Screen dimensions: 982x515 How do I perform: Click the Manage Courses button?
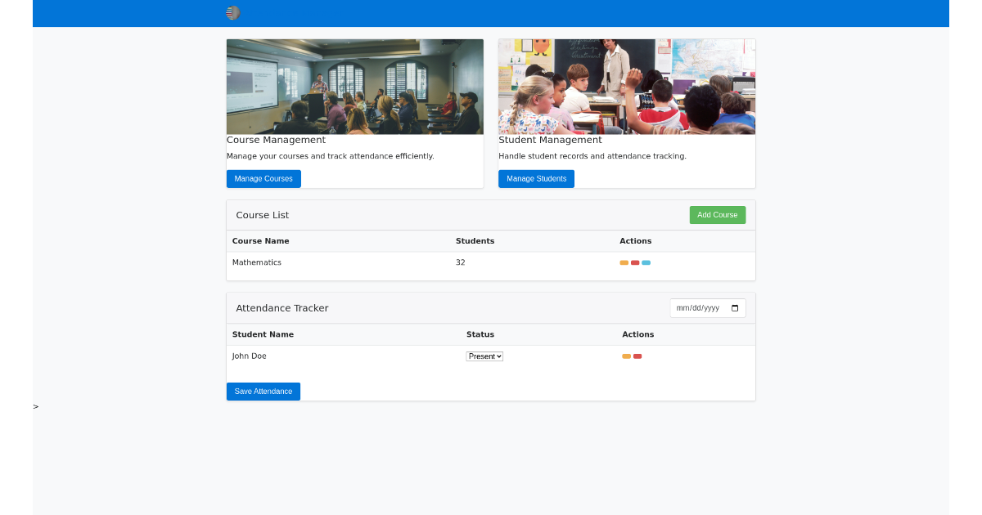(x=264, y=178)
